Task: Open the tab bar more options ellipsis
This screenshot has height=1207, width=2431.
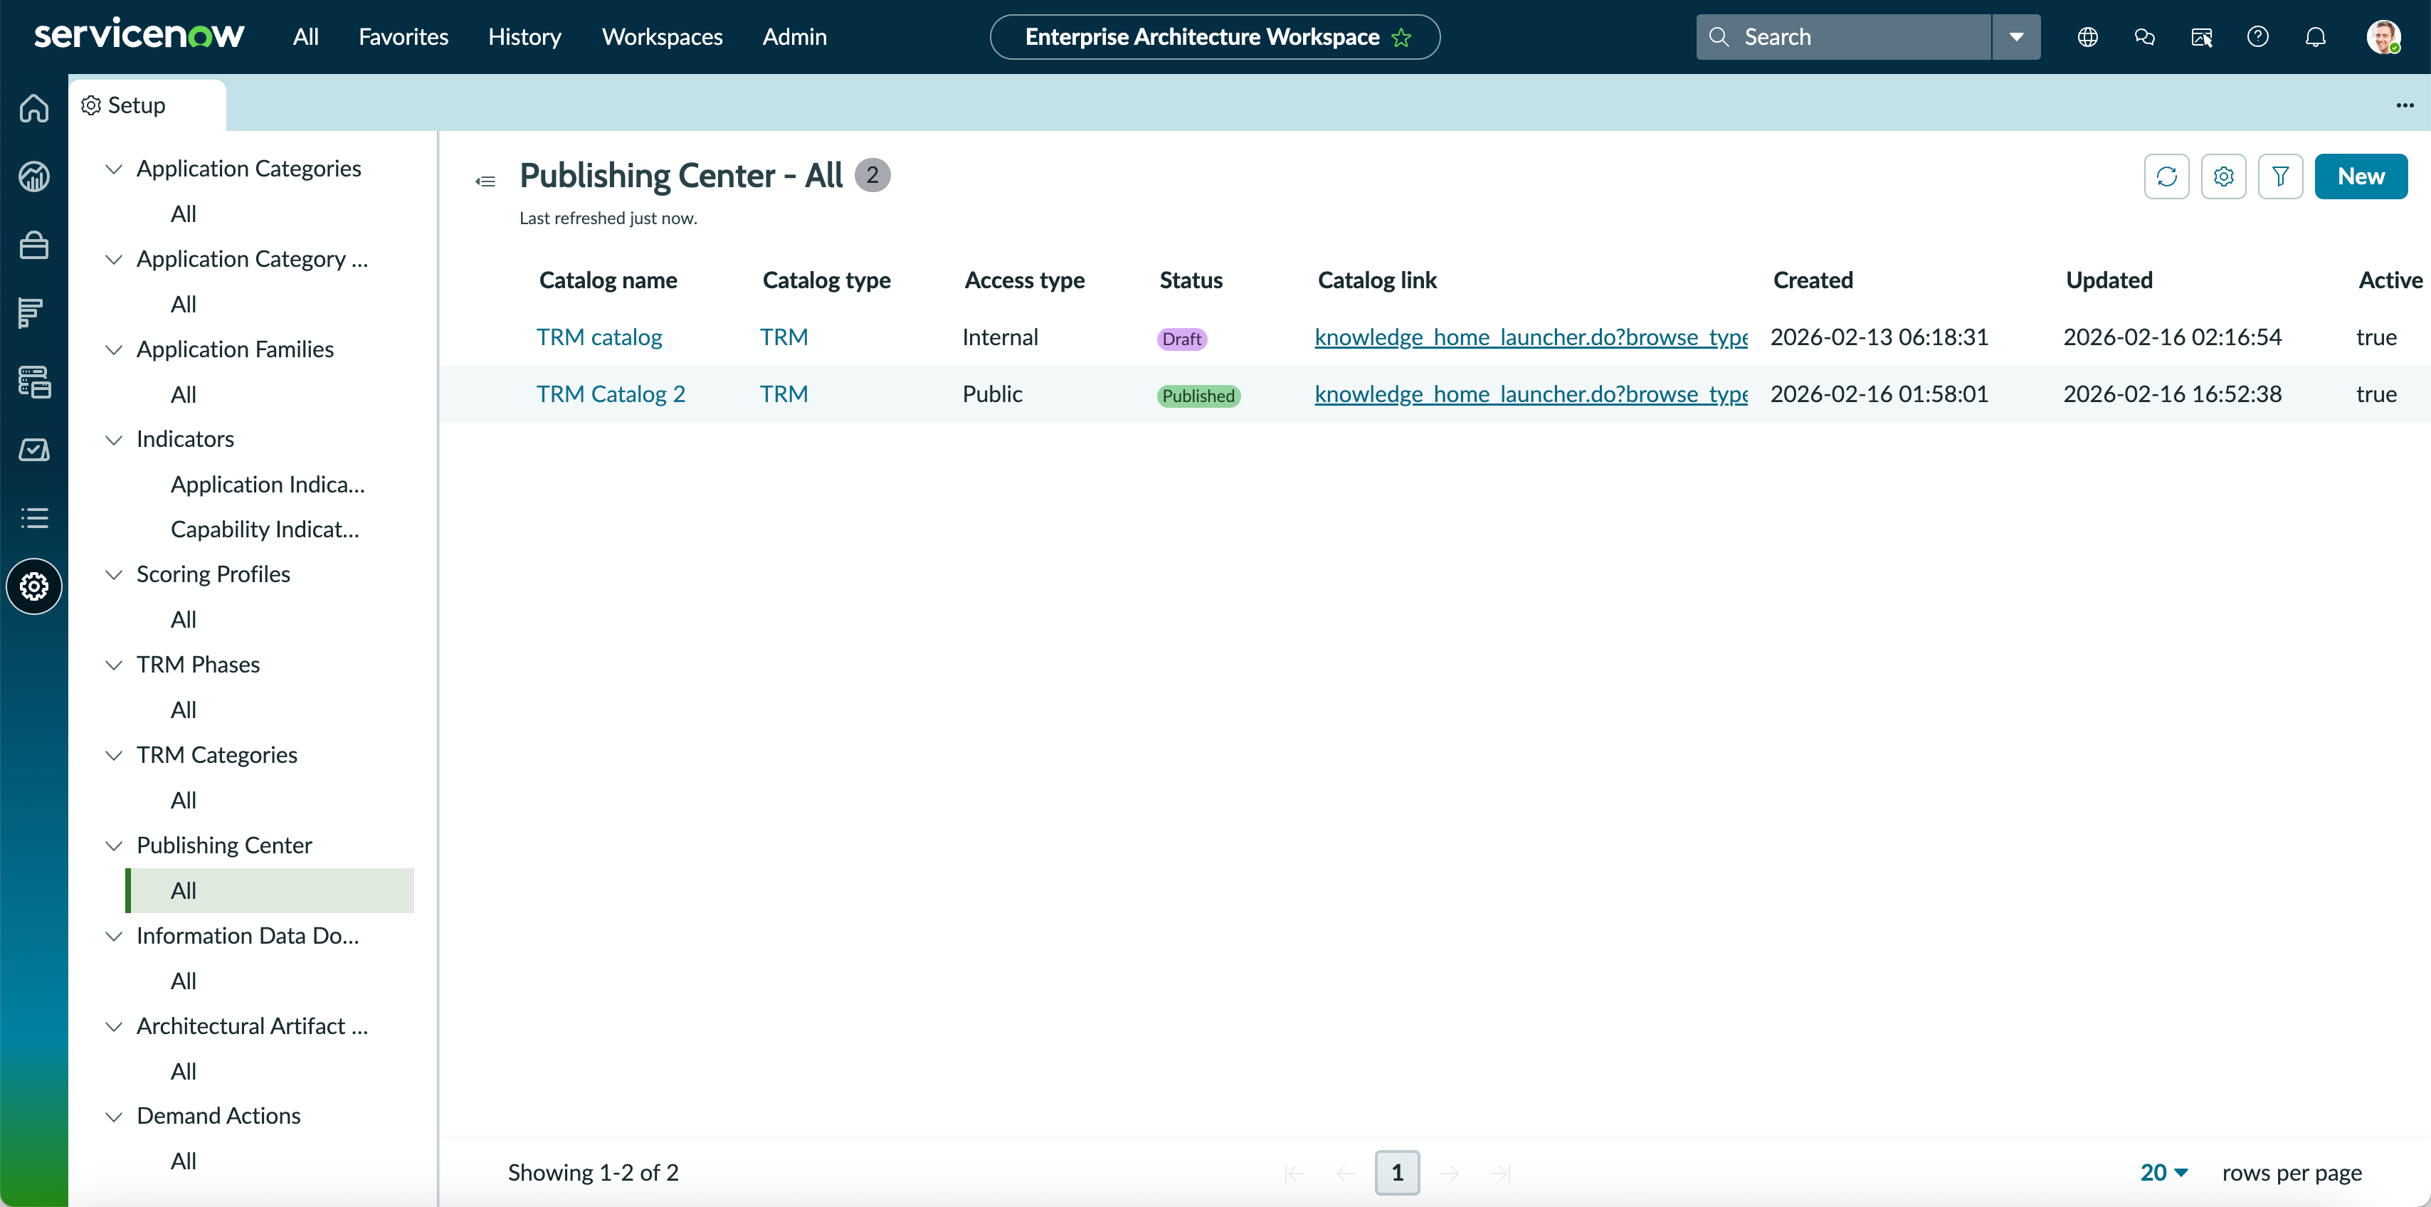Action: click(2405, 105)
